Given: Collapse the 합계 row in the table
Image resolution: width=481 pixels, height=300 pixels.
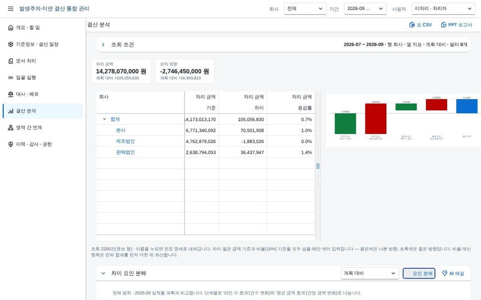Looking at the screenshot, I should point(105,119).
